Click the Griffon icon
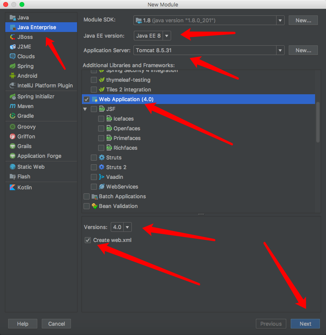 [13, 136]
